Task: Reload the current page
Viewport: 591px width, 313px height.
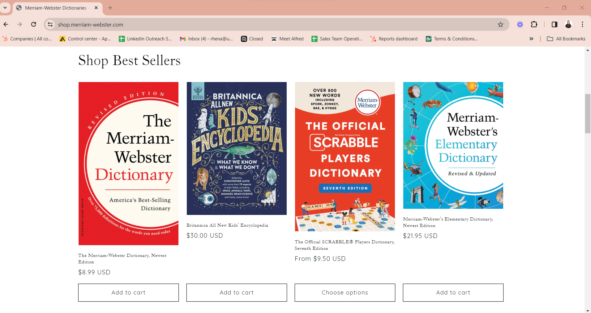Action: [33, 24]
